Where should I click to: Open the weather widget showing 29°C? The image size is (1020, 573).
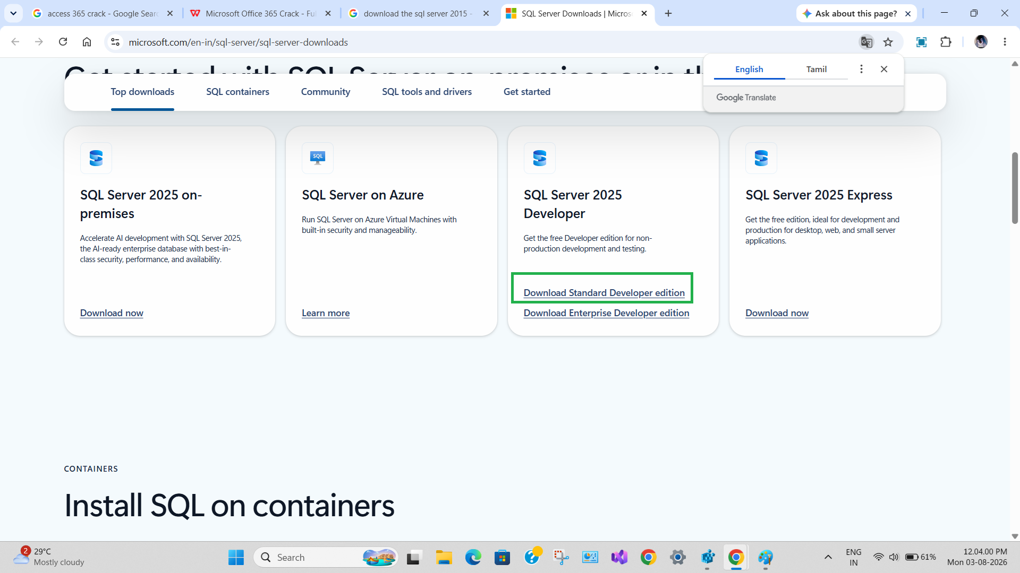pos(49,557)
